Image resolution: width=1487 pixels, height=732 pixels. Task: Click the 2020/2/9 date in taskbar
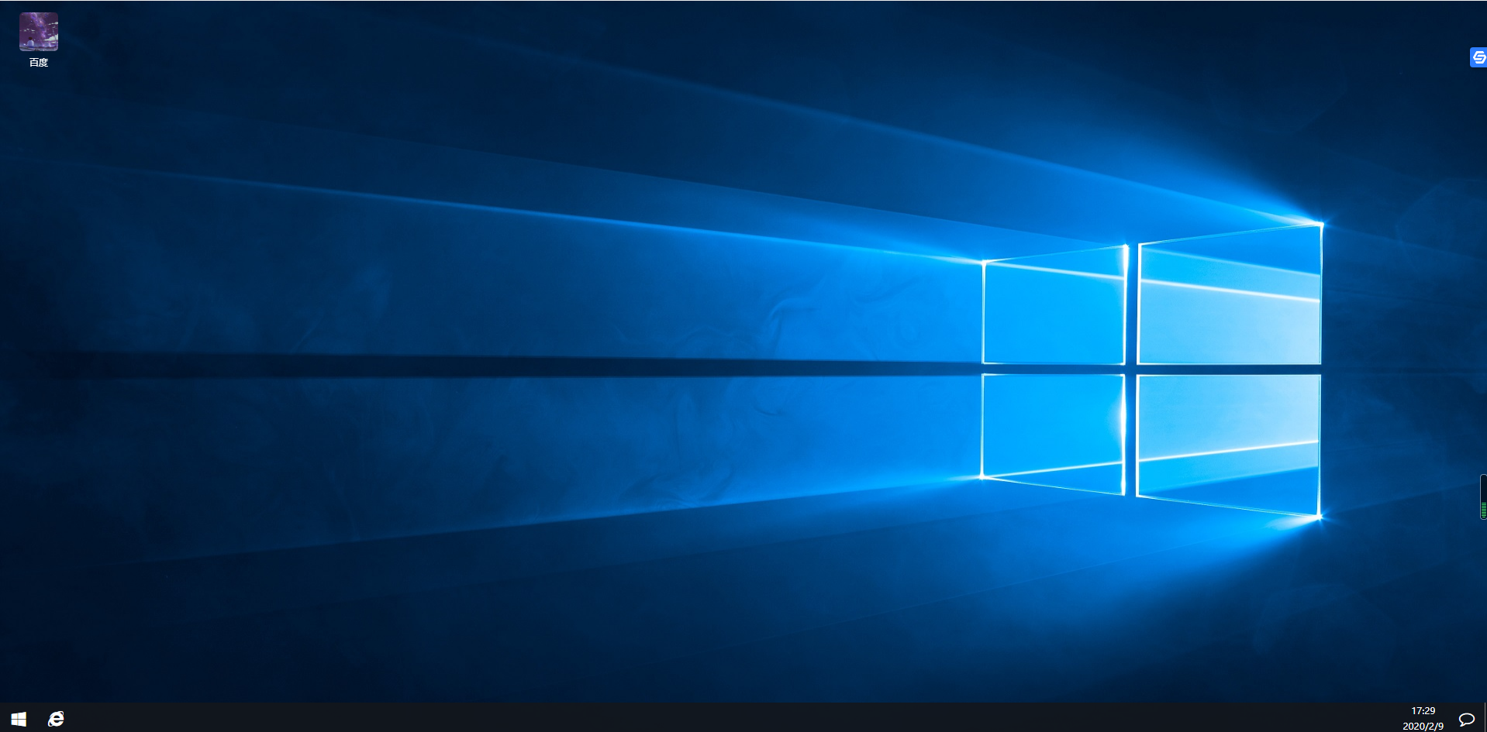(x=1423, y=726)
